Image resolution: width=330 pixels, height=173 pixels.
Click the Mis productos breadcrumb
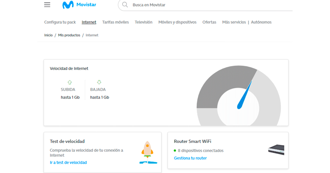click(x=69, y=35)
